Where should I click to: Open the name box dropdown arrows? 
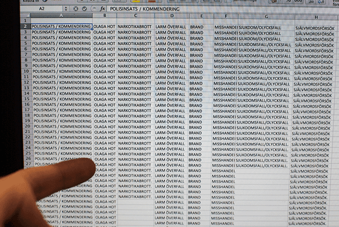click(66, 8)
